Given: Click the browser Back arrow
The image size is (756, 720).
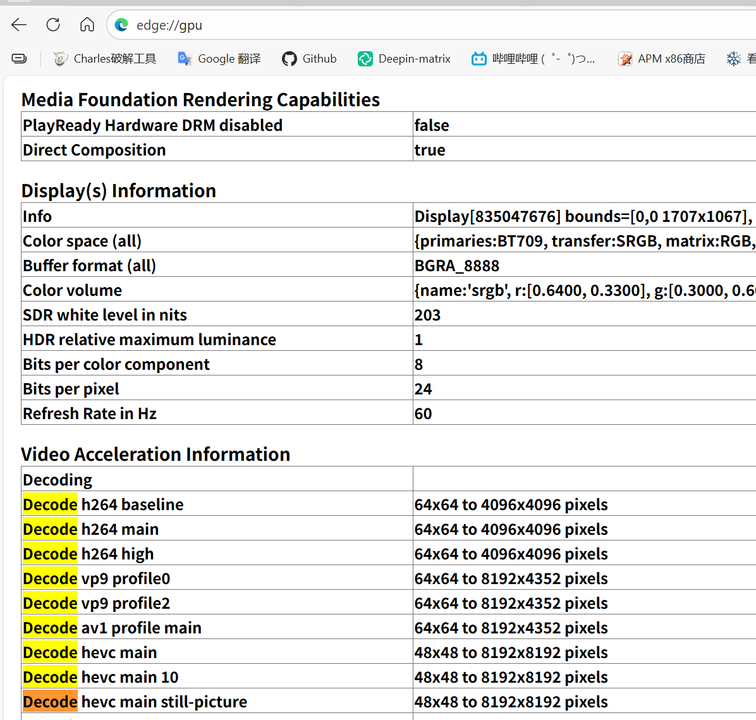Looking at the screenshot, I should coord(19,25).
